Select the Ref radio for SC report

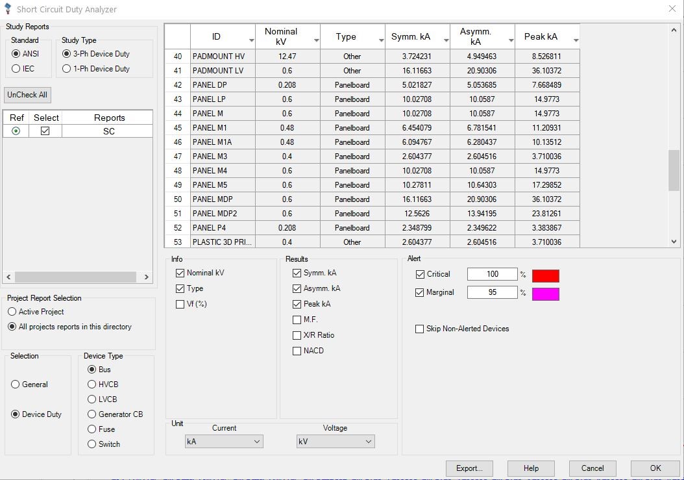pyautogui.click(x=16, y=131)
